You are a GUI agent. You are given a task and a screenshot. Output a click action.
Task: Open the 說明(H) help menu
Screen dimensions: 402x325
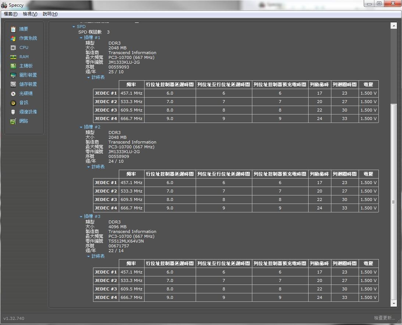click(50, 14)
